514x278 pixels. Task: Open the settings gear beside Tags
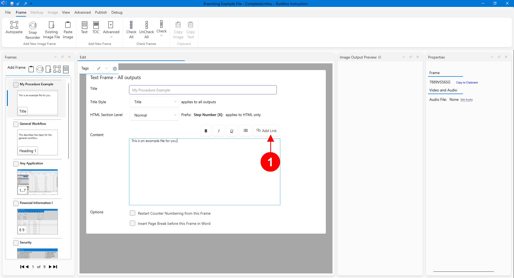click(x=115, y=69)
